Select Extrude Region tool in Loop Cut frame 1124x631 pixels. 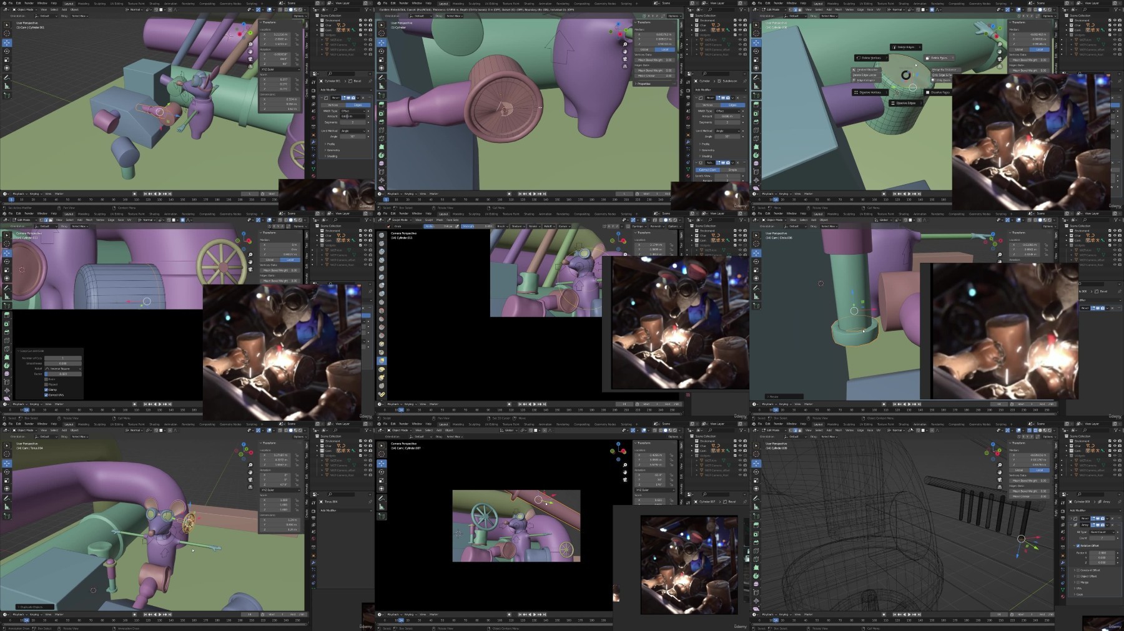7,315
